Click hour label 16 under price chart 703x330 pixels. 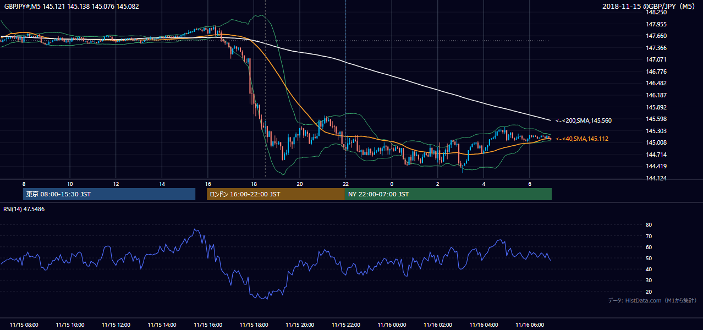pos(208,184)
